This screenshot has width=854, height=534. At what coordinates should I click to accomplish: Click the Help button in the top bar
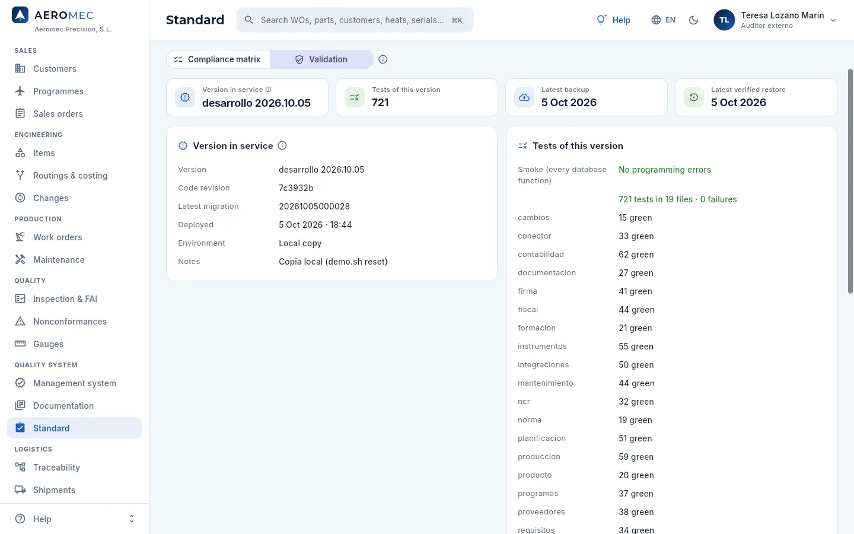point(614,20)
